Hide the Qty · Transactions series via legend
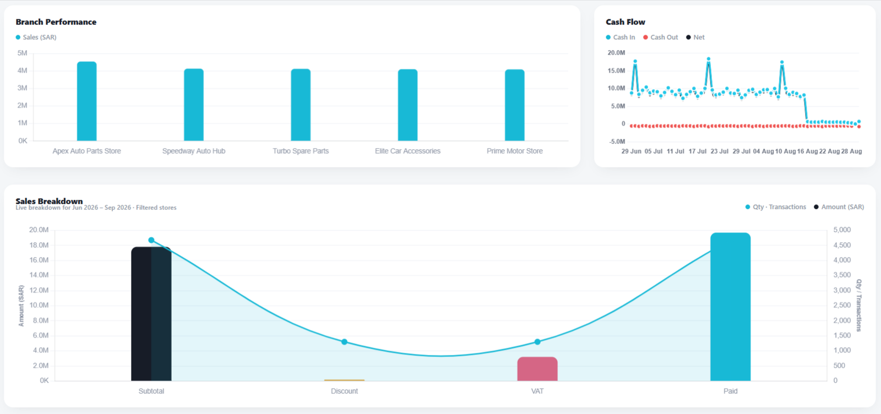The image size is (881, 414). pos(775,207)
